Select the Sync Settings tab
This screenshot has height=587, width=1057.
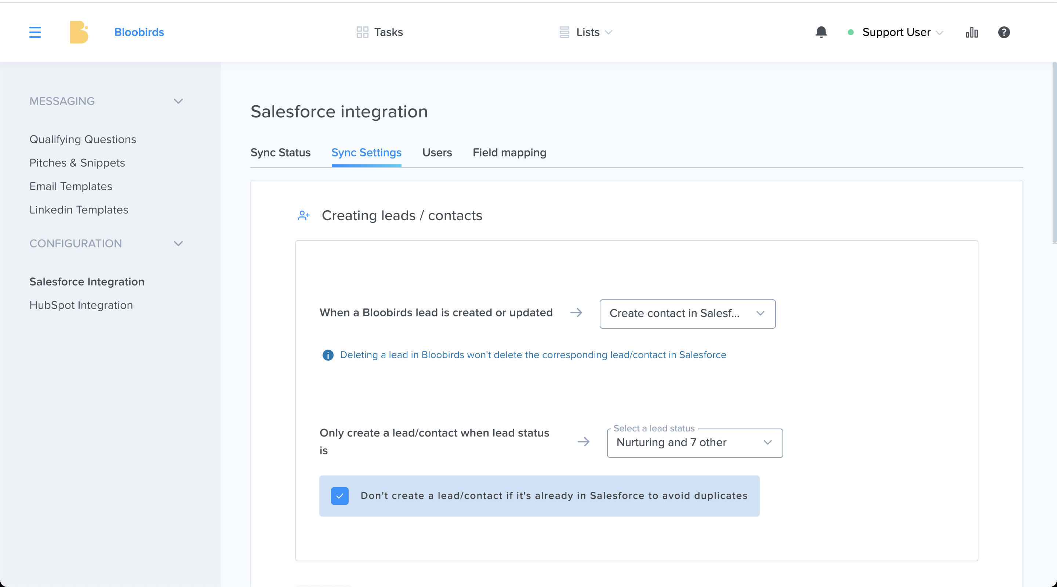(366, 153)
